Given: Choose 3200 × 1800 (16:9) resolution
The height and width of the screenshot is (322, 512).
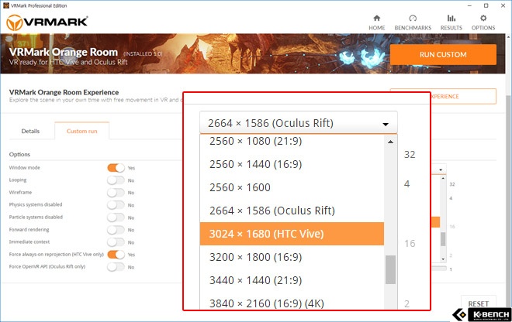Looking at the screenshot, I should [x=292, y=257].
